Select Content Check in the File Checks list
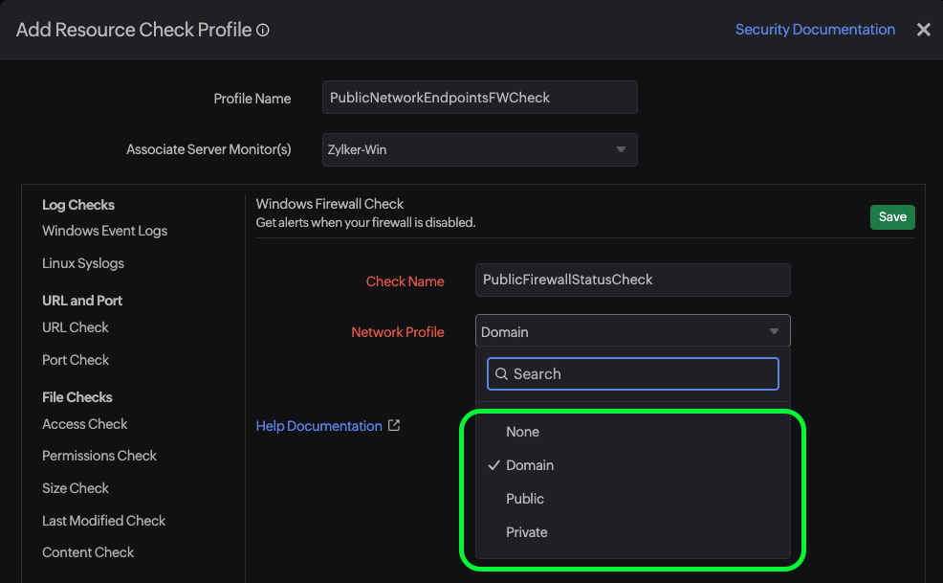943x583 pixels. pos(88,552)
